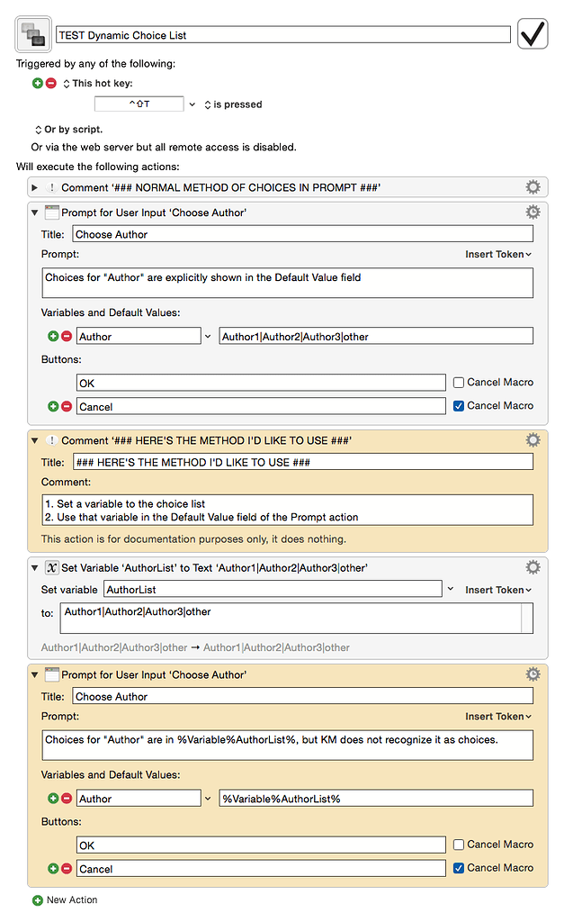
Task: Click the macro icon next to the macro name
Action: (33, 34)
